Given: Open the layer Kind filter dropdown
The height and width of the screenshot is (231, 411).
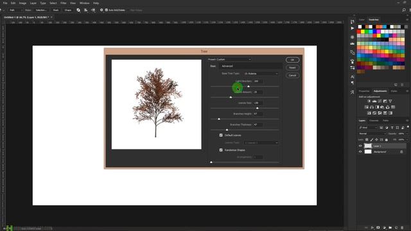Looking at the screenshot, I should [368, 128].
